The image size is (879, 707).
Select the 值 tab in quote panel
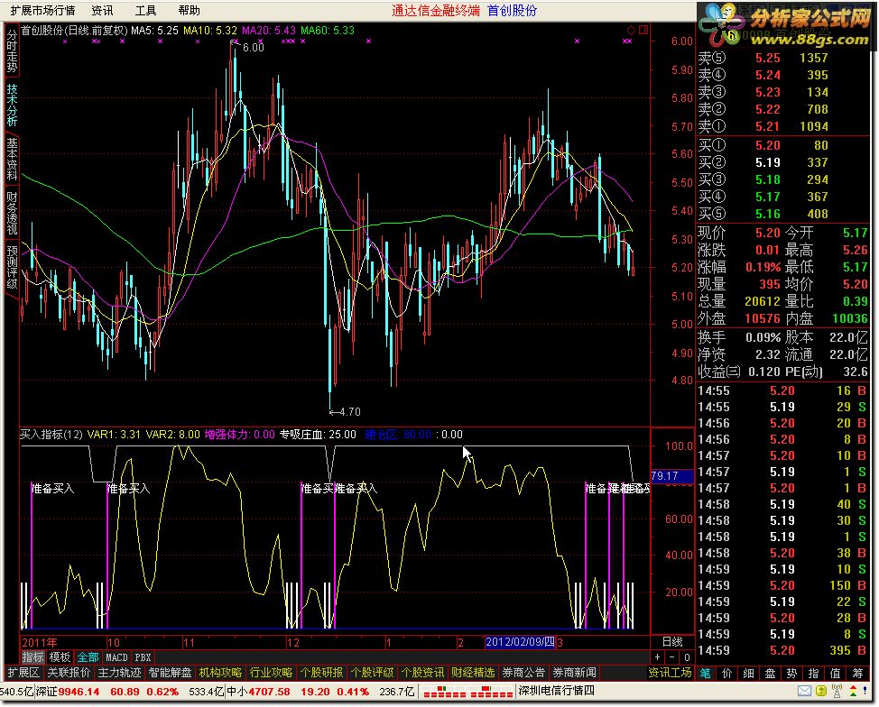(836, 673)
